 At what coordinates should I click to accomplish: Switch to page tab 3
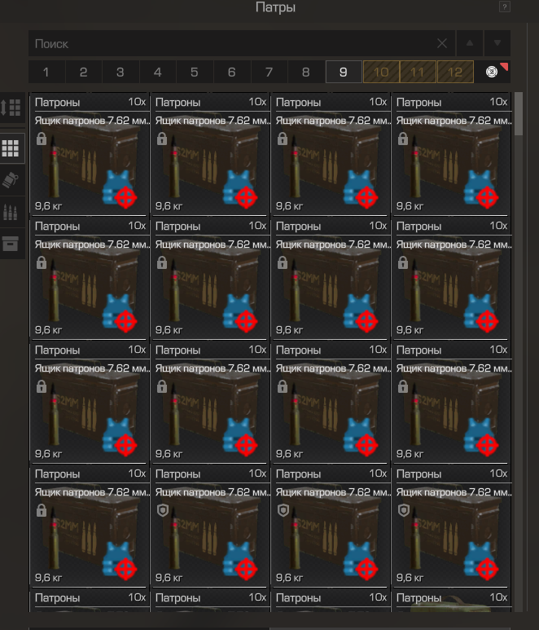(x=121, y=72)
